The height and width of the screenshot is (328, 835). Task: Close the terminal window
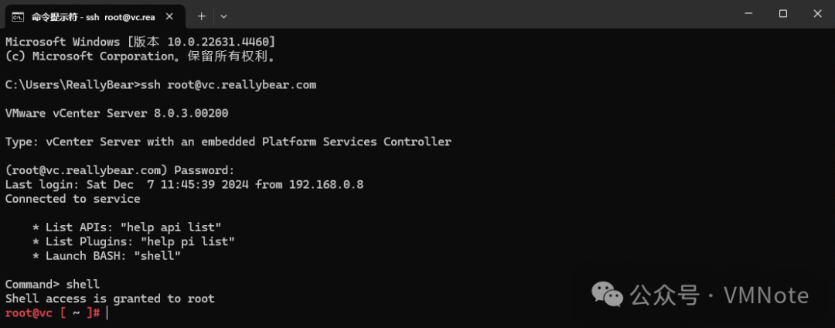point(816,14)
